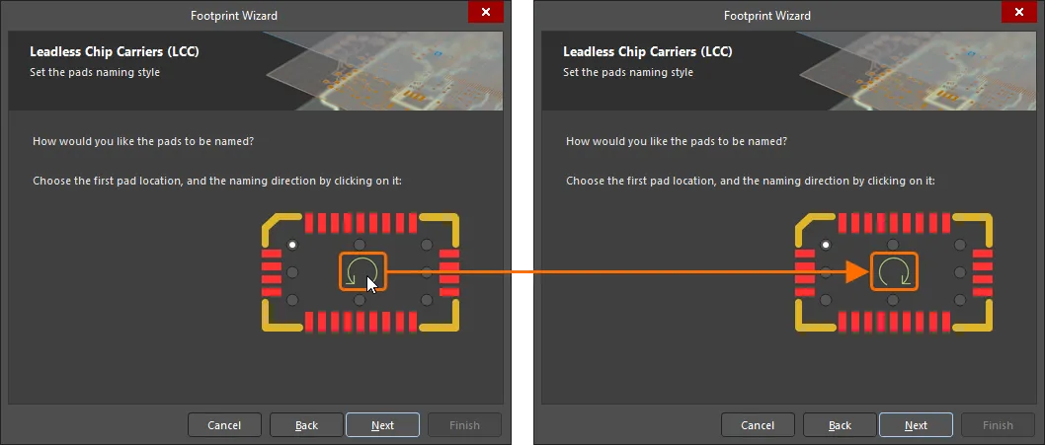1045x445 pixels.
Task: Select top-center first pad radio in left wizard
Action: pos(360,245)
